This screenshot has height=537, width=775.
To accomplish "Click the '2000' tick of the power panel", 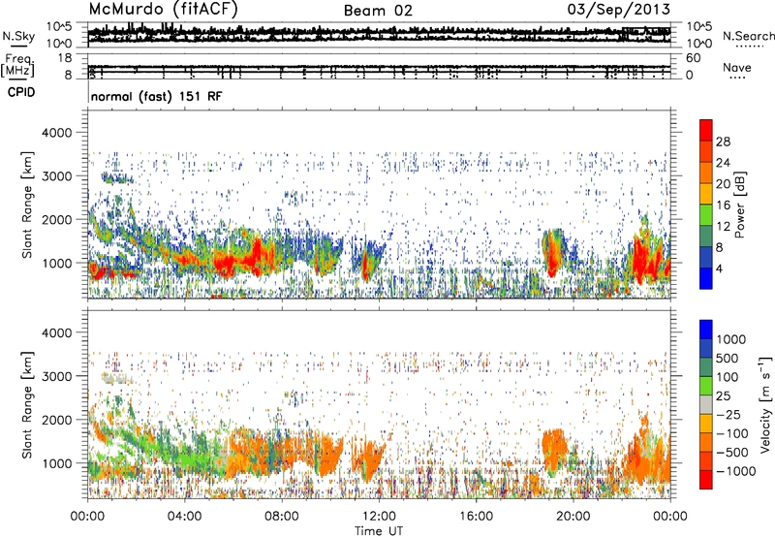I will (56, 220).
